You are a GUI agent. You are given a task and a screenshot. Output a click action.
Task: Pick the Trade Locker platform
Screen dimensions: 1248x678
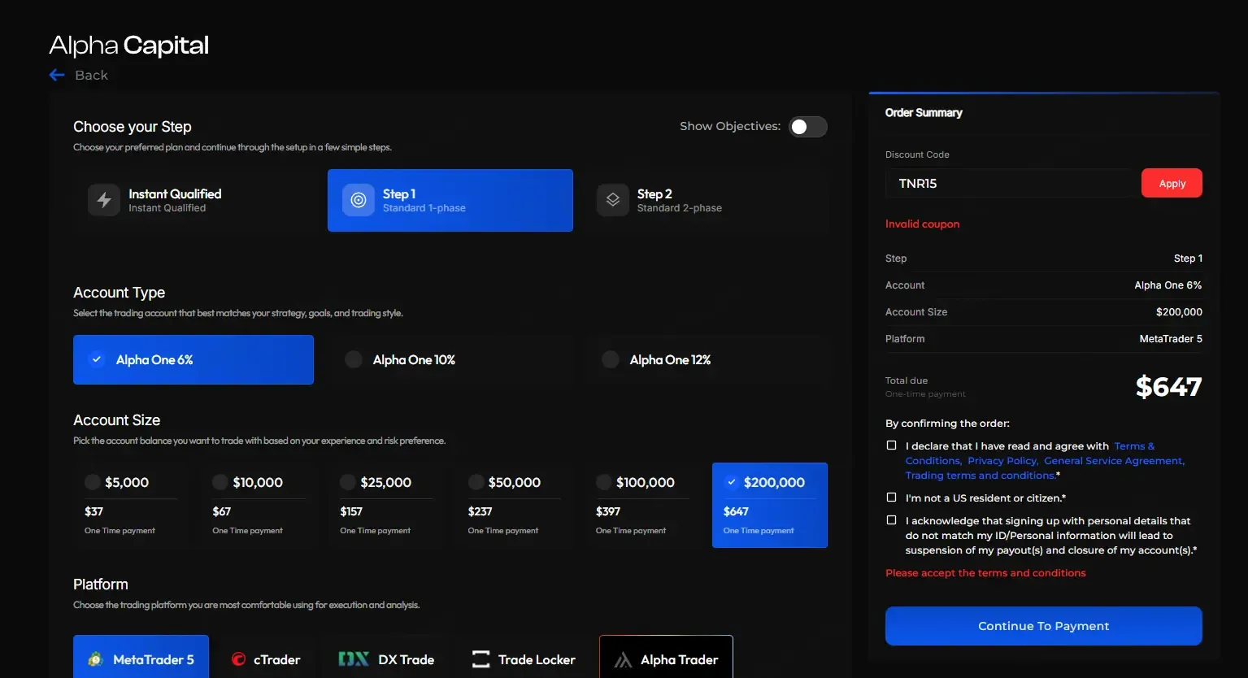(524, 659)
